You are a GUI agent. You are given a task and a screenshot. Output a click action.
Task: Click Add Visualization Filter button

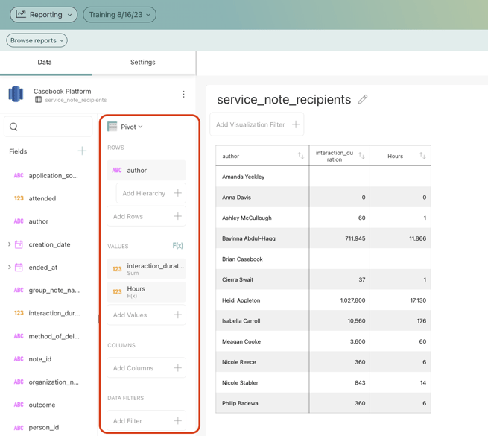click(257, 124)
